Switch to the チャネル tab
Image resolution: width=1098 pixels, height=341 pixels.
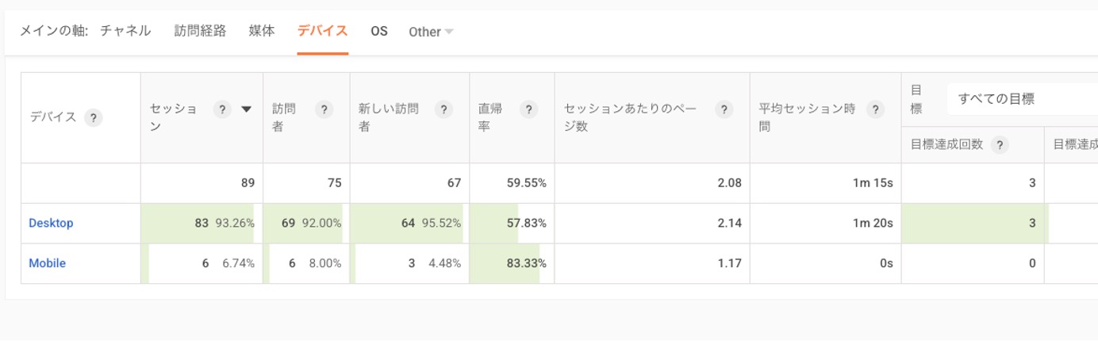point(125,31)
